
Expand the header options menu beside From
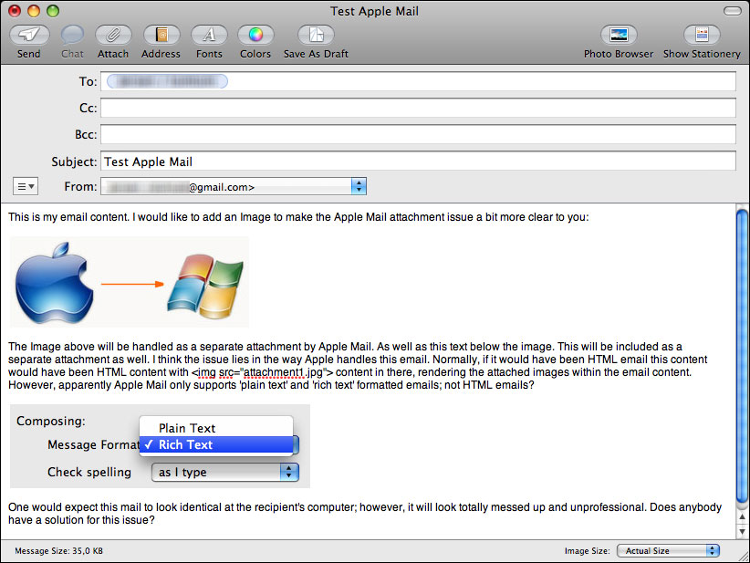pyautogui.click(x=25, y=185)
